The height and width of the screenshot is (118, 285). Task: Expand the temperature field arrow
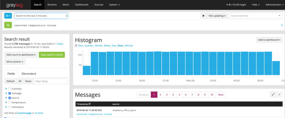click(x=6, y=102)
